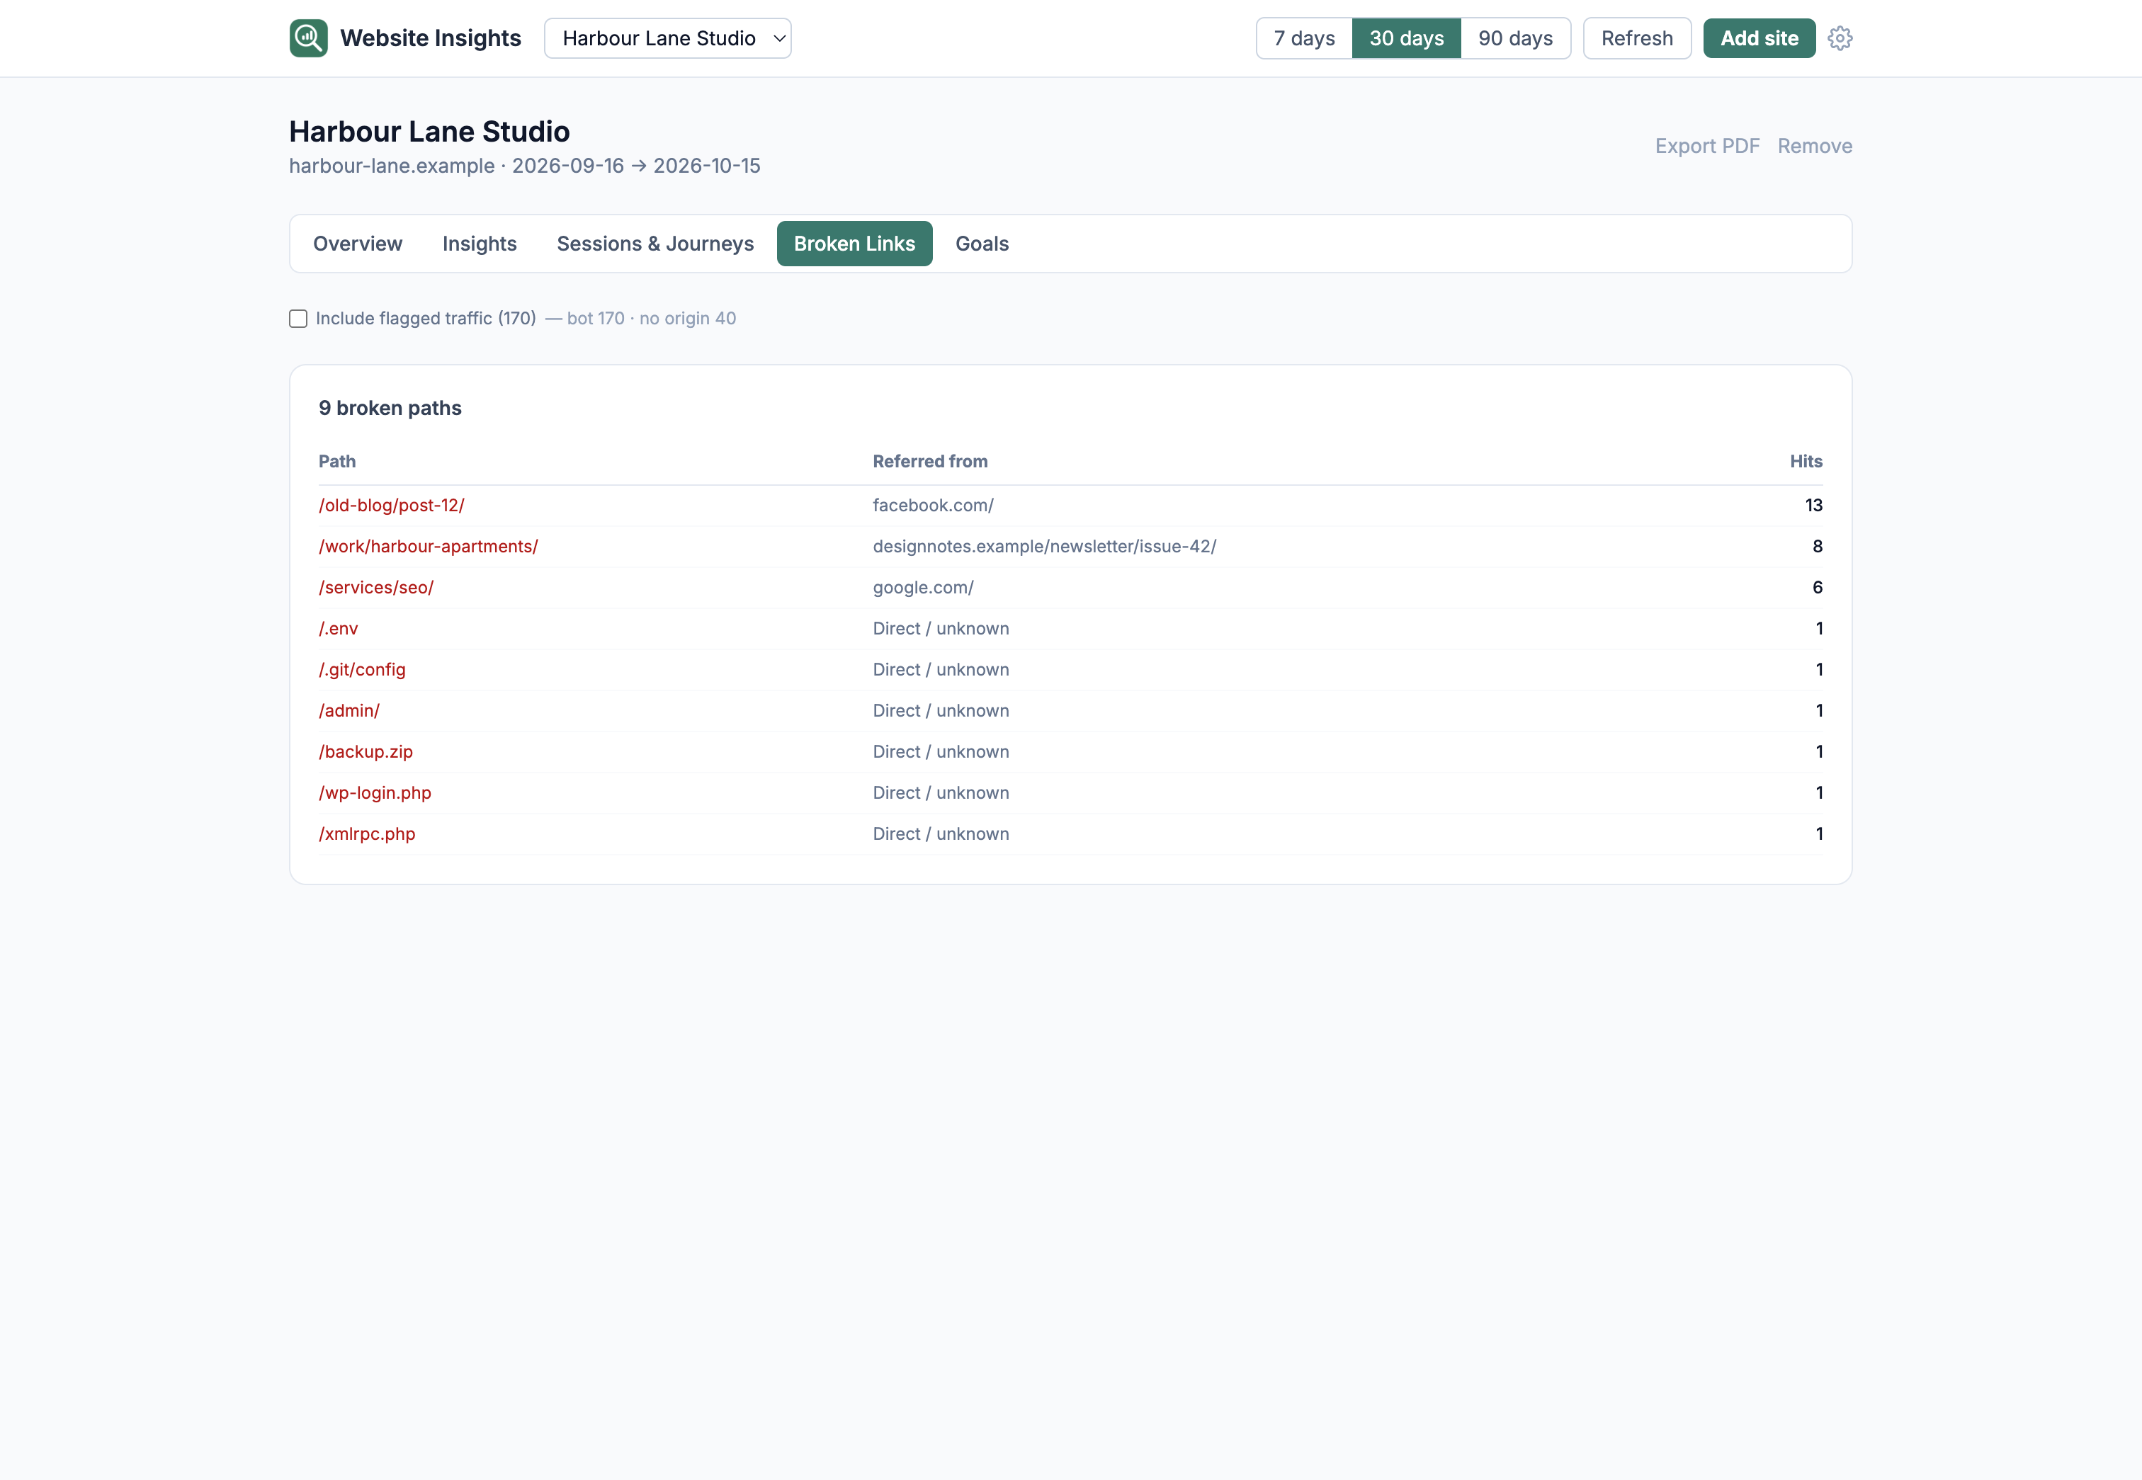The width and height of the screenshot is (2142, 1480).
Task: Click the Export PDF link
Action: pos(1707,146)
